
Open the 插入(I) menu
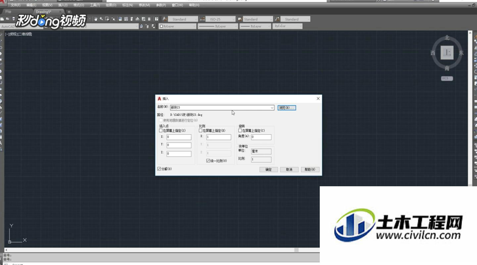[x=63, y=5]
